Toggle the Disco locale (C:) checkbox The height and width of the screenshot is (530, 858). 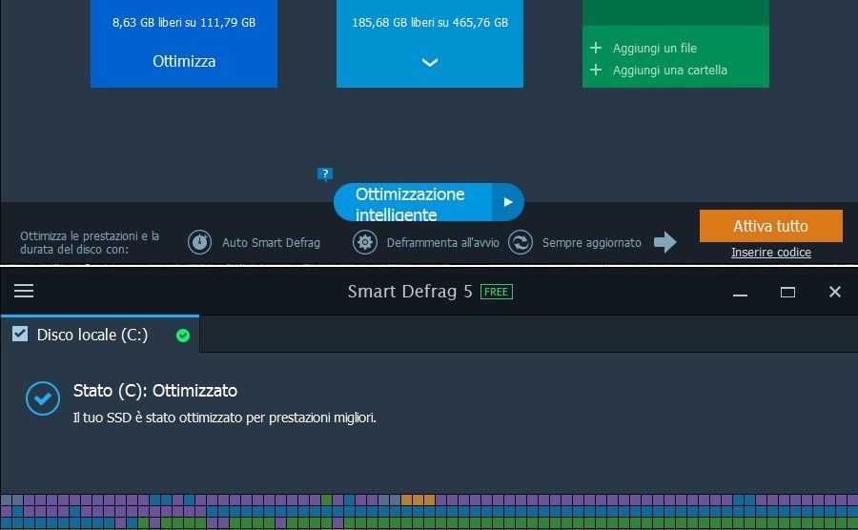coord(20,334)
